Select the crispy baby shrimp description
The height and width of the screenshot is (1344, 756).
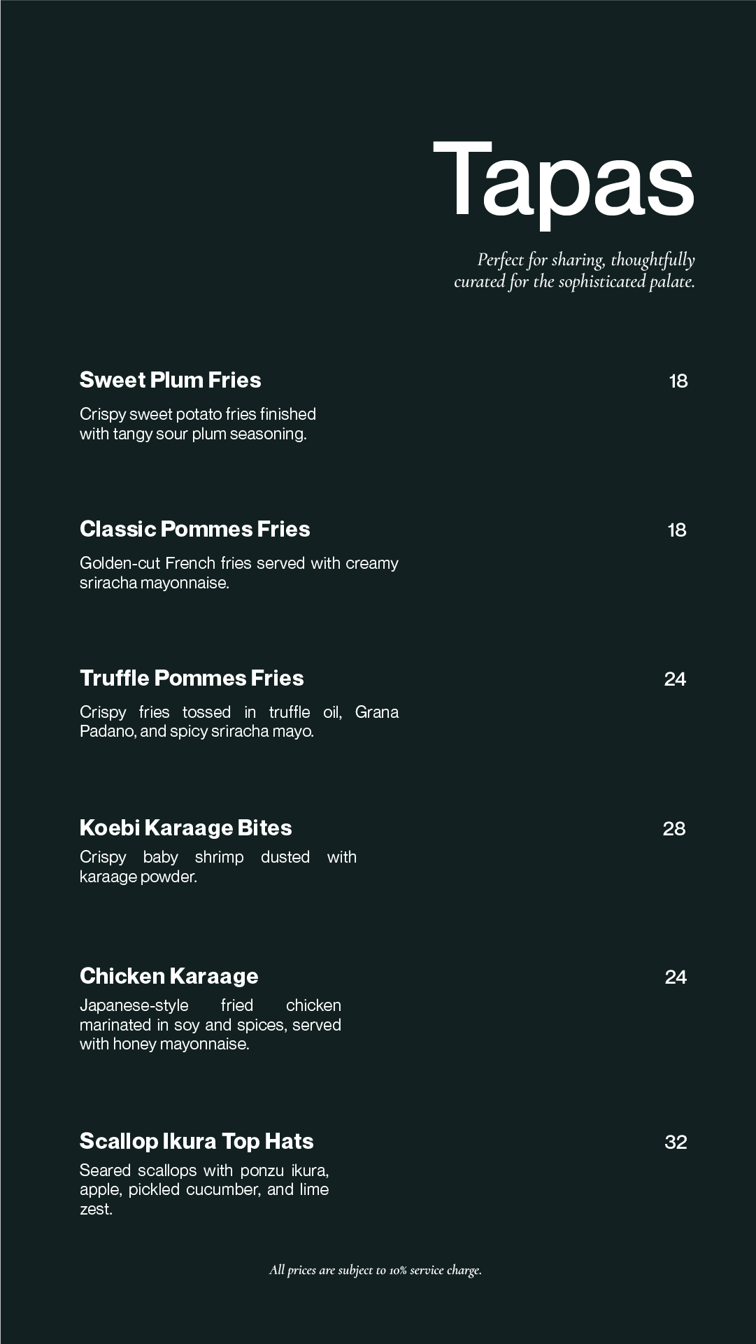coord(217,867)
